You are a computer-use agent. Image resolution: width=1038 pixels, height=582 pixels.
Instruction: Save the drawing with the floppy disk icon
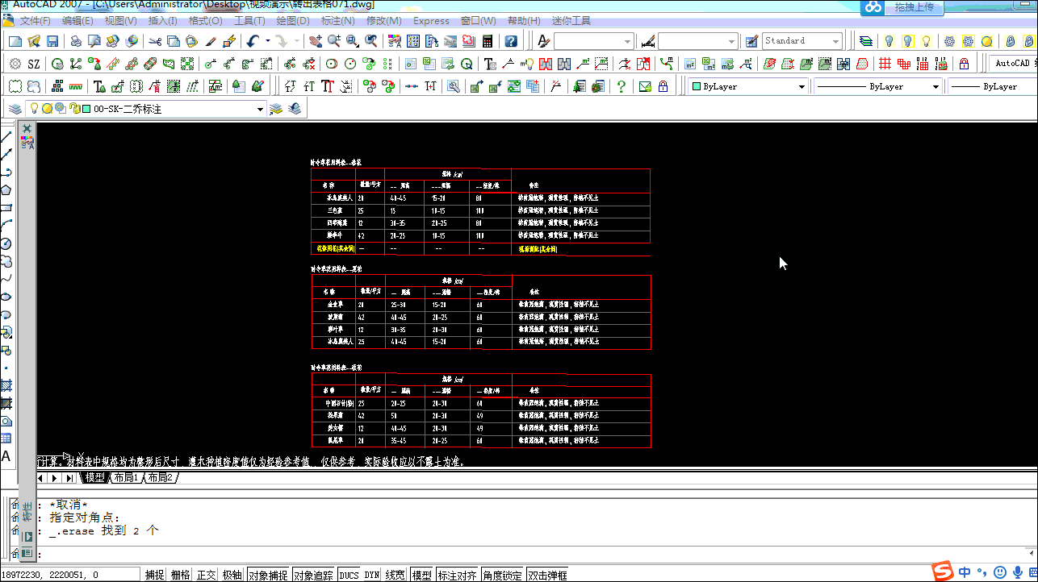[x=52, y=41]
